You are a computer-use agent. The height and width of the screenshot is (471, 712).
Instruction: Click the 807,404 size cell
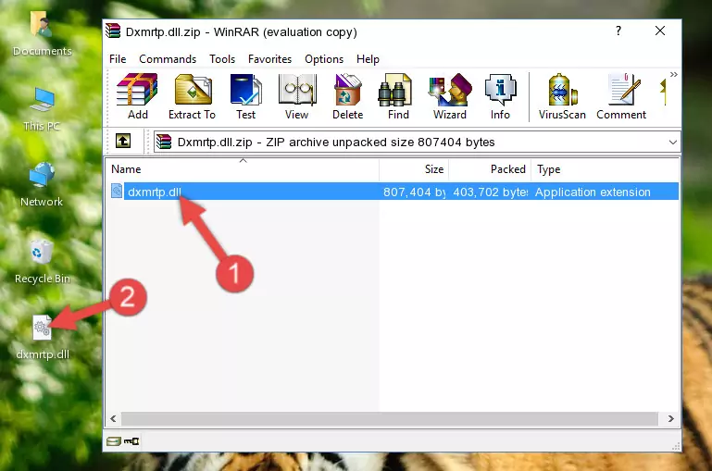pos(414,192)
